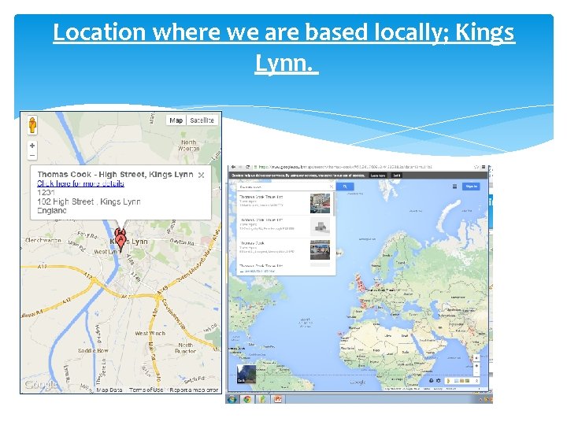Click the my-location button on world map
The image size is (567, 425).
coord(476,358)
